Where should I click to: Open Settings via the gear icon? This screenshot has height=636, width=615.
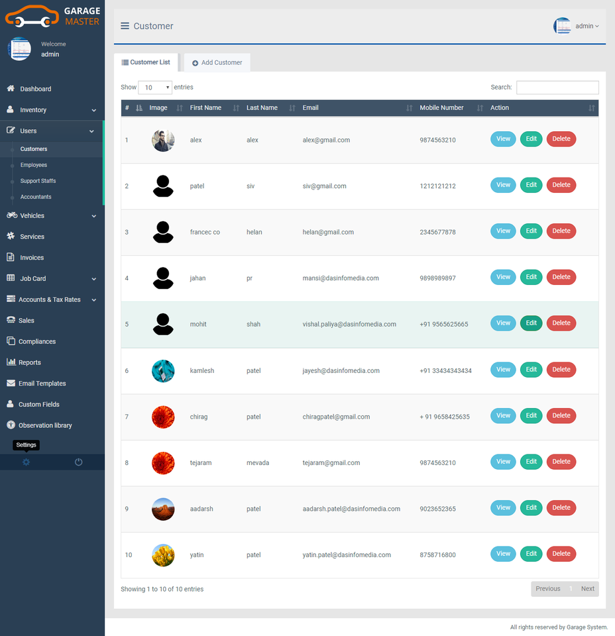tap(26, 462)
